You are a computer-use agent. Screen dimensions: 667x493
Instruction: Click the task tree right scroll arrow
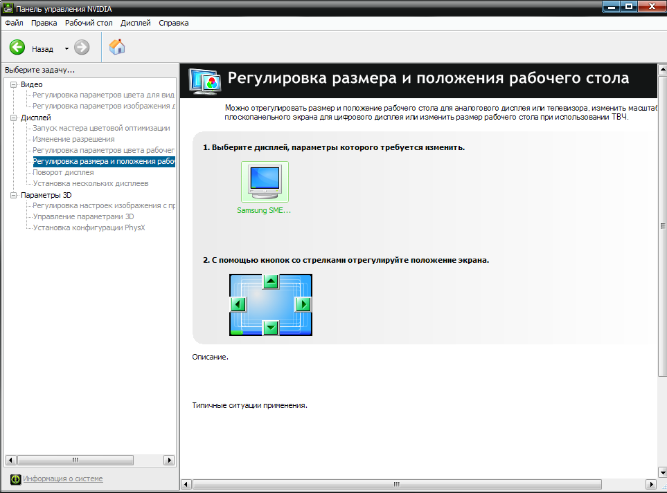(x=169, y=461)
